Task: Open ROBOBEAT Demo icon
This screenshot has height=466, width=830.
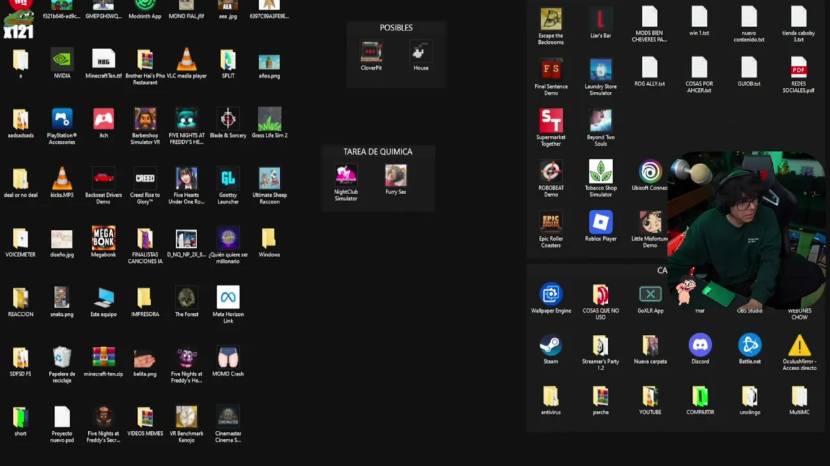Action: [x=551, y=172]
